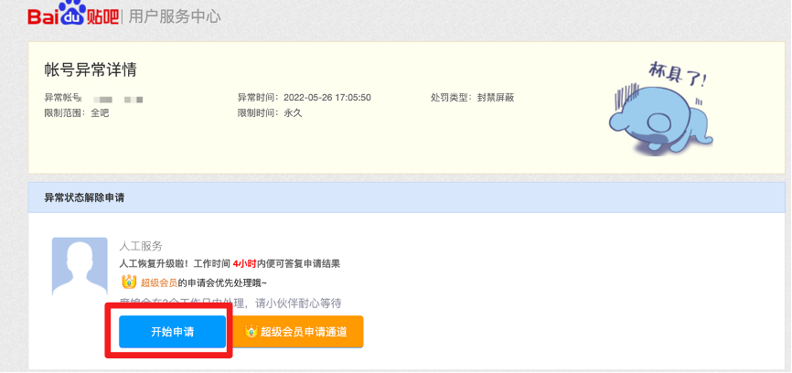Image resolution: width=792 pixels, height=373 pixels.
Task: Click the 限制范围 value 全吧
Action: click(100, 112)
